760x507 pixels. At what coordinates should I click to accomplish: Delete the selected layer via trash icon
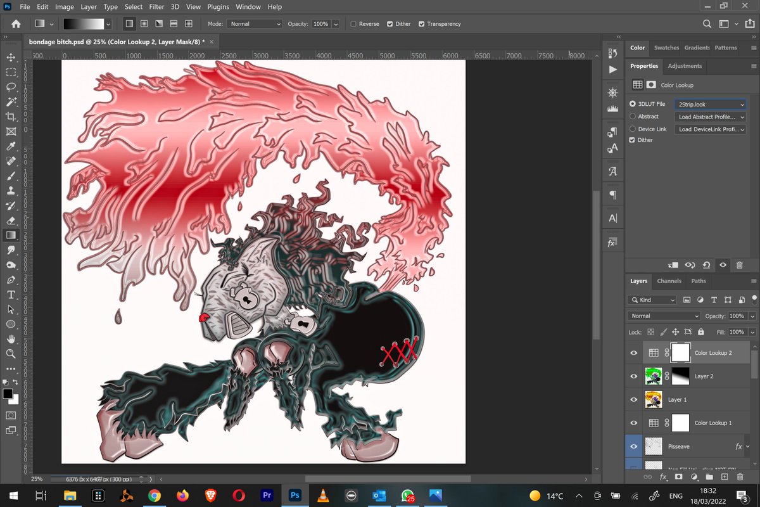[x=740, y=477]
